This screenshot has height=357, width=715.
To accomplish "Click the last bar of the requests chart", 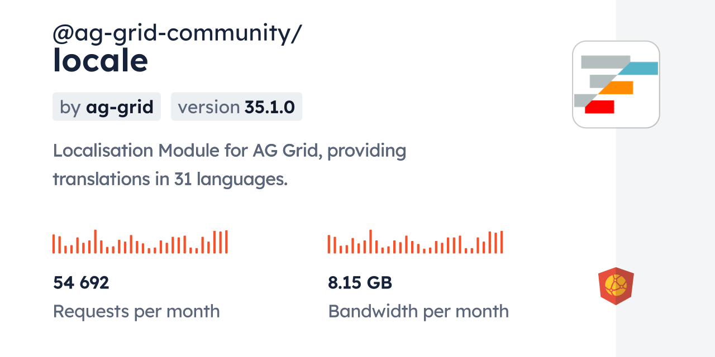I will 226,242.
